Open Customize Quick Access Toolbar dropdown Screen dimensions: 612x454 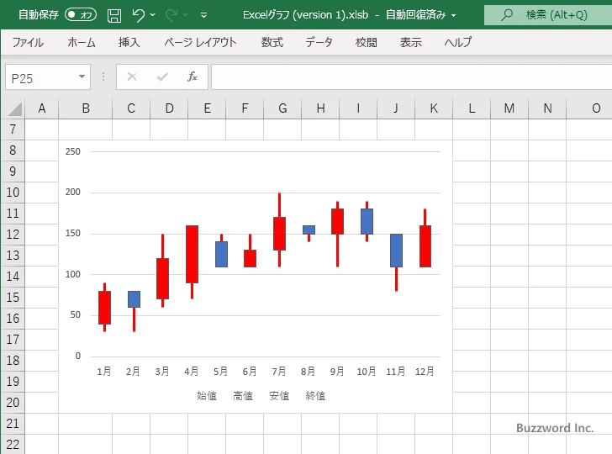tap(203, 15)
